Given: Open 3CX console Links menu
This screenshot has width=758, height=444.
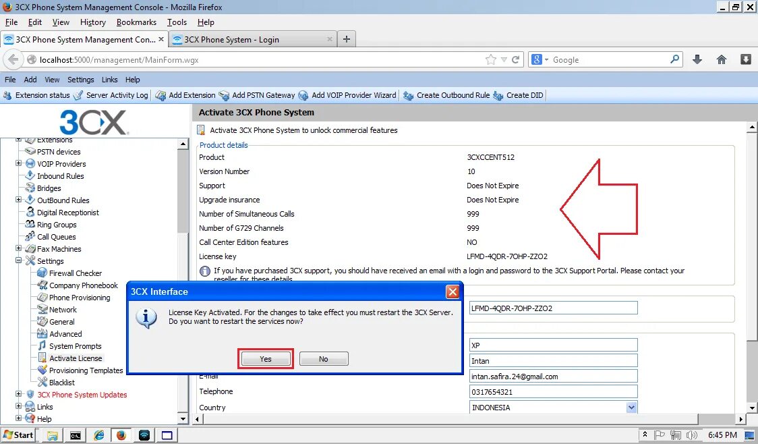Looking at the screenshot, I should pyautogui.click(x=110, y=80).
